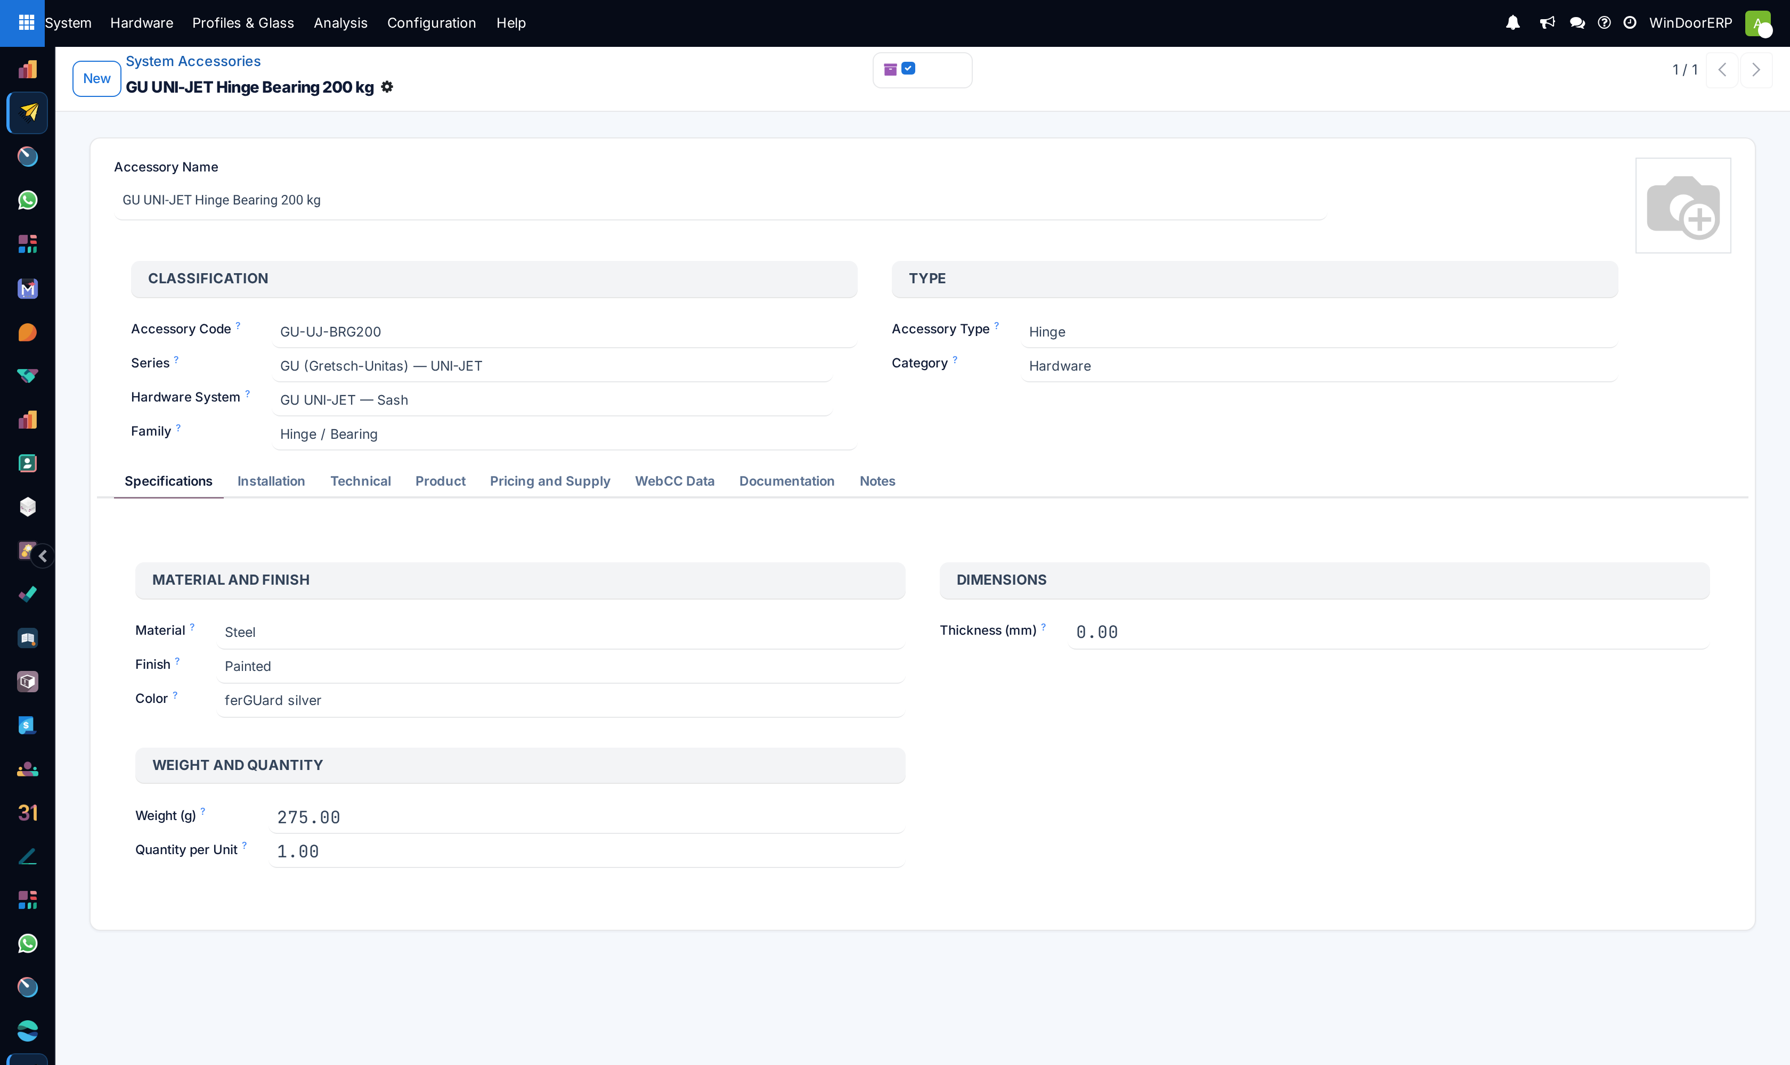Screen dimensions: 1790x1065
Task: Open the purple M app in sidebar
Action: pos(27,289)
